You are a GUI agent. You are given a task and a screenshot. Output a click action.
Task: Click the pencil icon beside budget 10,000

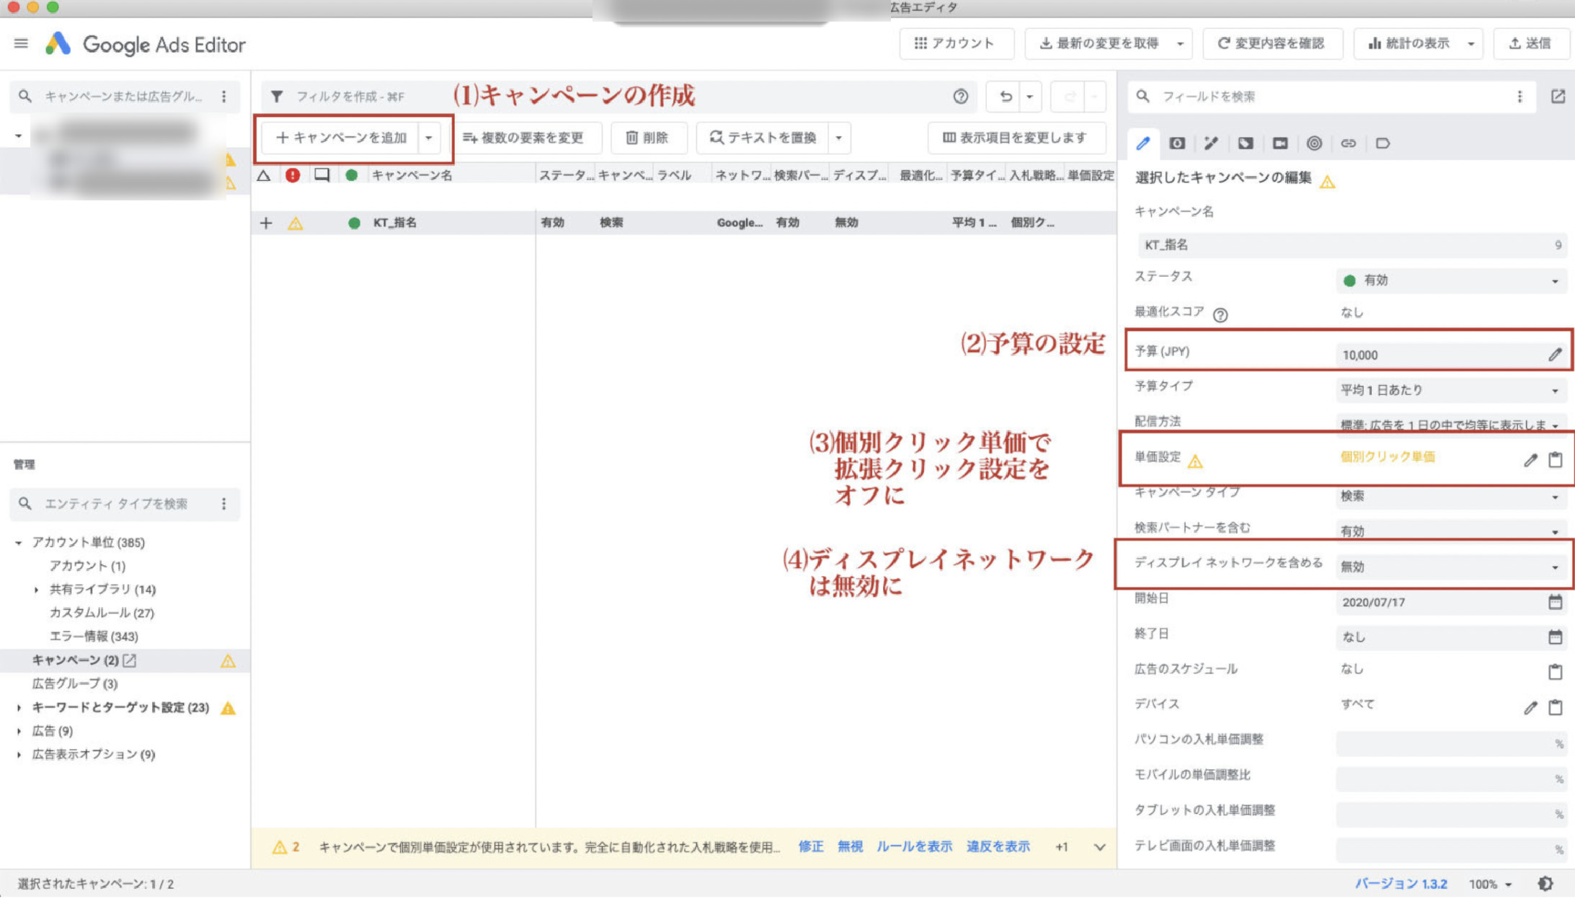pos(1555,354)
